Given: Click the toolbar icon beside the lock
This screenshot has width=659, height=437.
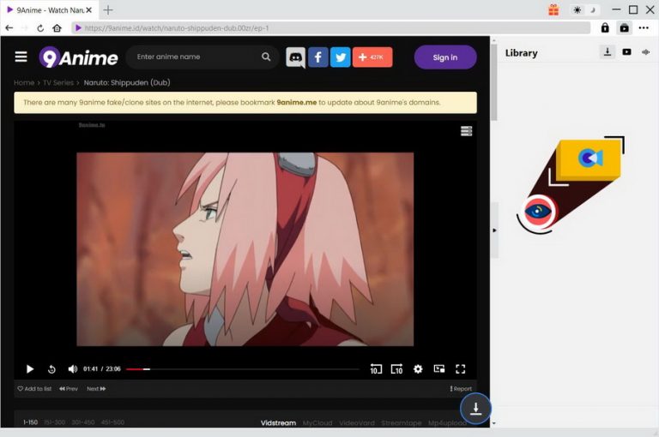Looking at the screenshot, I should [625, 27].
